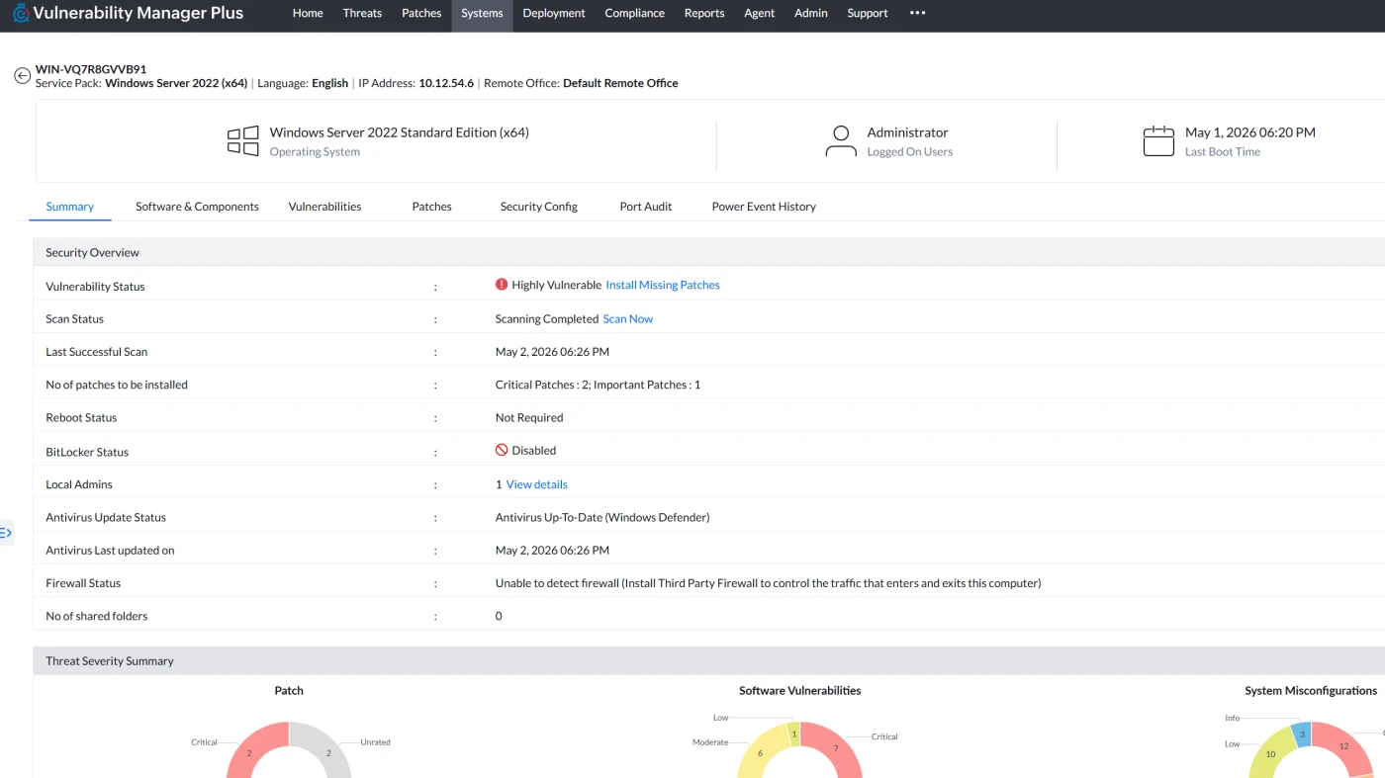Screen dimensions: 1385x778
Task: Click the Windows operating system icon
Action: [x=243, y=140]
